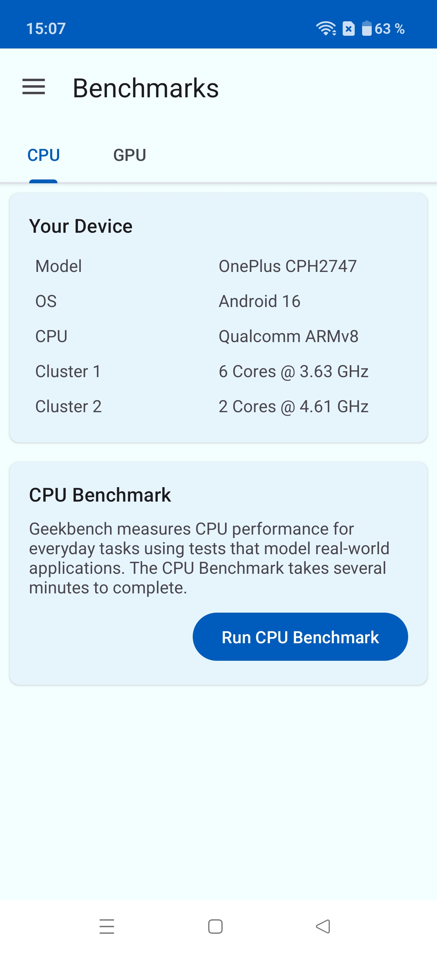The image size is (437, 953).
Task: Tap the battery status icon
Action: 366,29
